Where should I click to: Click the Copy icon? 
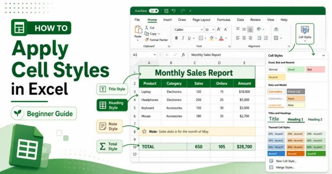[x=147, y=33]
